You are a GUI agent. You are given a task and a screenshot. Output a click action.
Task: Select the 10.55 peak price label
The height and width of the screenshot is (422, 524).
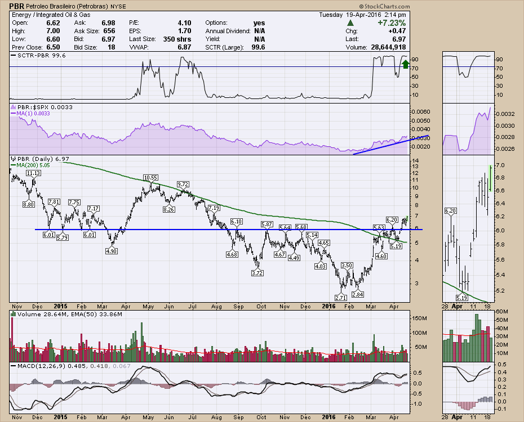coord(149,178)
